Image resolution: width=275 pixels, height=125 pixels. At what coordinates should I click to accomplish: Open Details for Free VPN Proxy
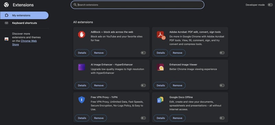coord(82,118)
